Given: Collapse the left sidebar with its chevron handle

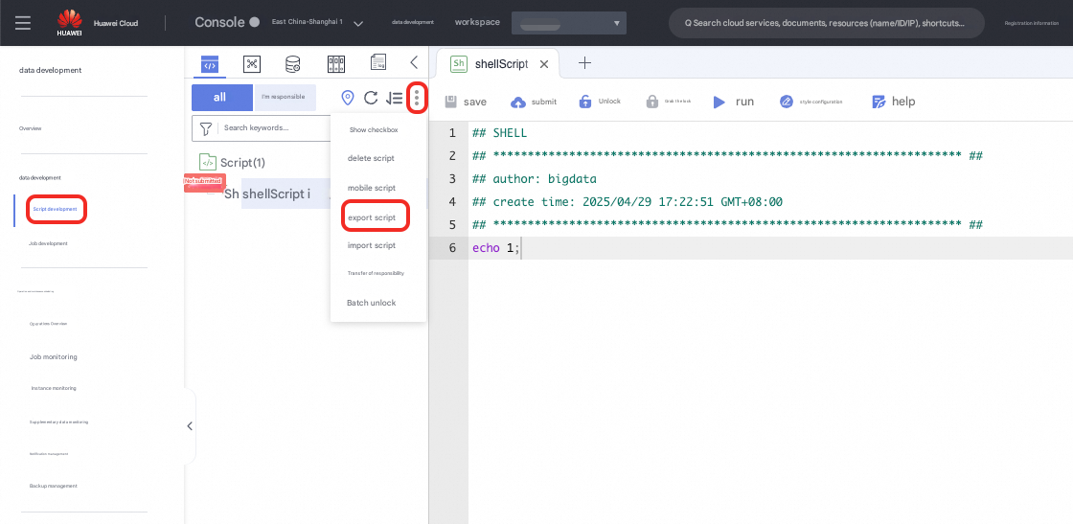Looking at the screenshot, I should click(x=190, y=425).
